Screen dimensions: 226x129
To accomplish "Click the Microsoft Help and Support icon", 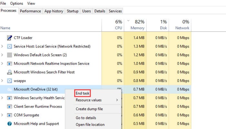I will [9, 124].
